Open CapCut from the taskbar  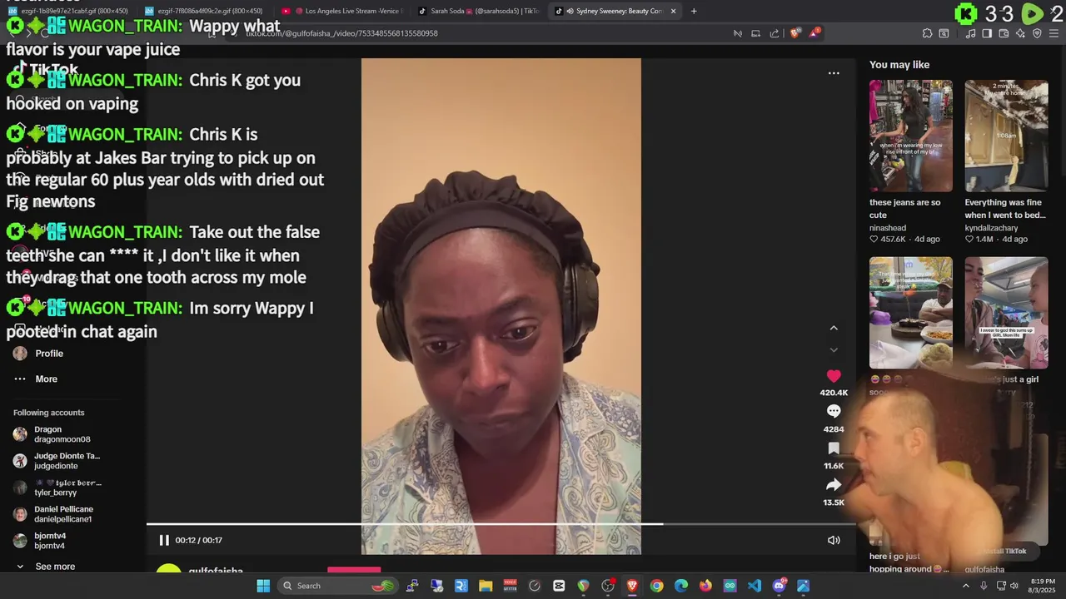tap(559, 586)
